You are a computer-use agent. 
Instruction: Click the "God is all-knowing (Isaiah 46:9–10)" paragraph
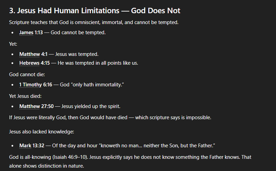tap(130, 157)
